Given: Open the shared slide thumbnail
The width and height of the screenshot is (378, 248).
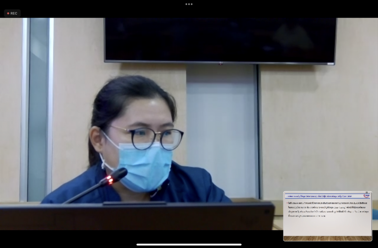Looking at the screenshot, I should (327, 216).
